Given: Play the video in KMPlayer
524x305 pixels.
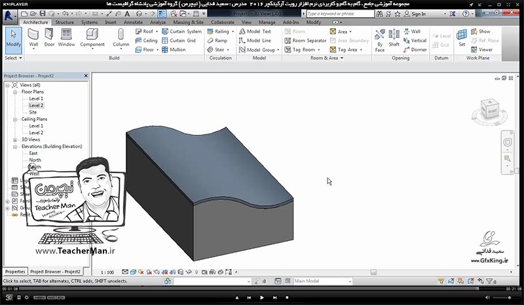Looking at the screenshot, I should coord(261,297).
